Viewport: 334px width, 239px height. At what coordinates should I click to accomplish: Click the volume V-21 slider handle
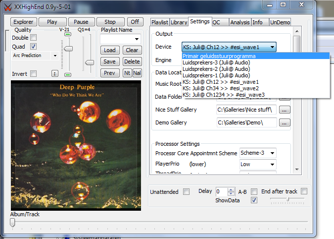pyautogui.click(x=68, y=49)
